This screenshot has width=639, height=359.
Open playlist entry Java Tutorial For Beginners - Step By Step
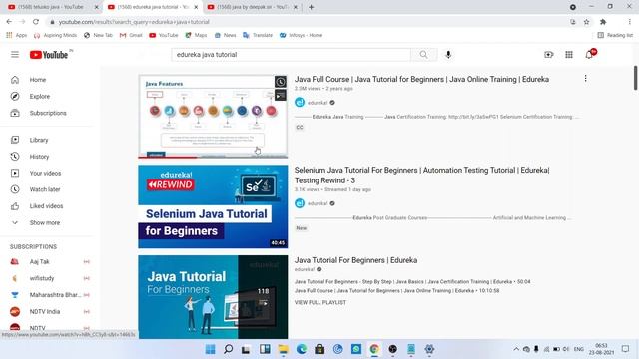[x=412, y=281]
